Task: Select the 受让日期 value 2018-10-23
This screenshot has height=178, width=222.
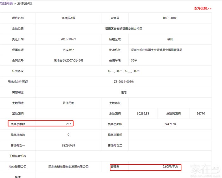Action: point(68,39)
